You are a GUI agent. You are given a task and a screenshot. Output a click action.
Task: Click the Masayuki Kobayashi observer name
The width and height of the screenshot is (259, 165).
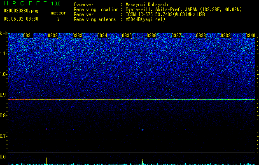pos(148,5)
